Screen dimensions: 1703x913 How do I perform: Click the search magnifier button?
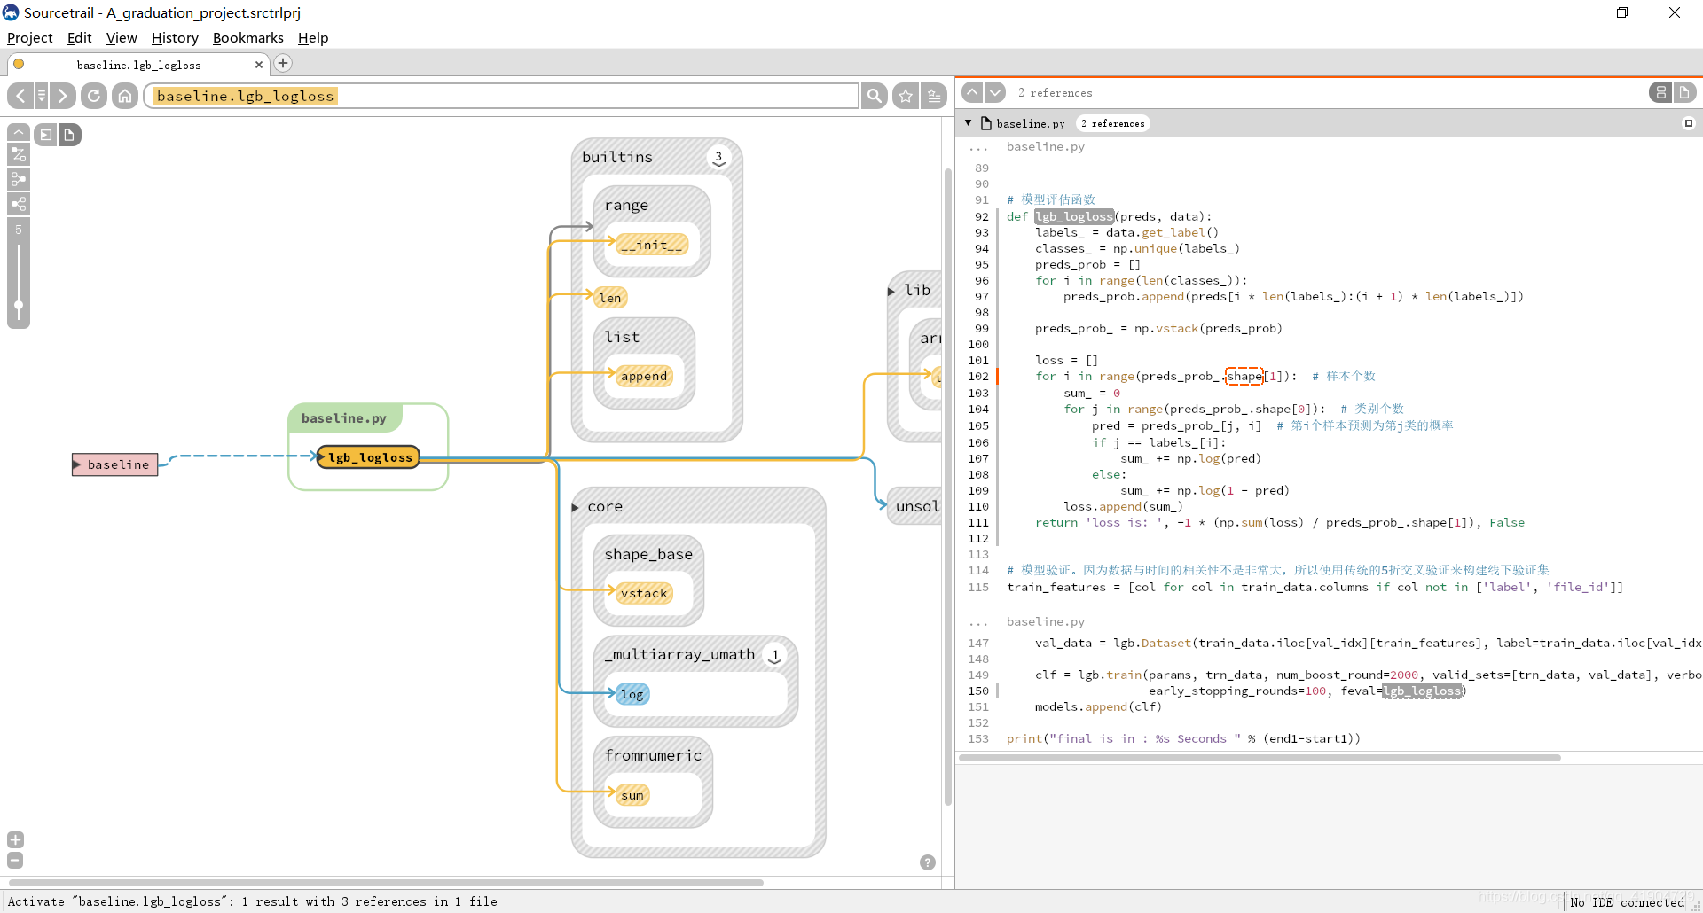click(875, 96)
